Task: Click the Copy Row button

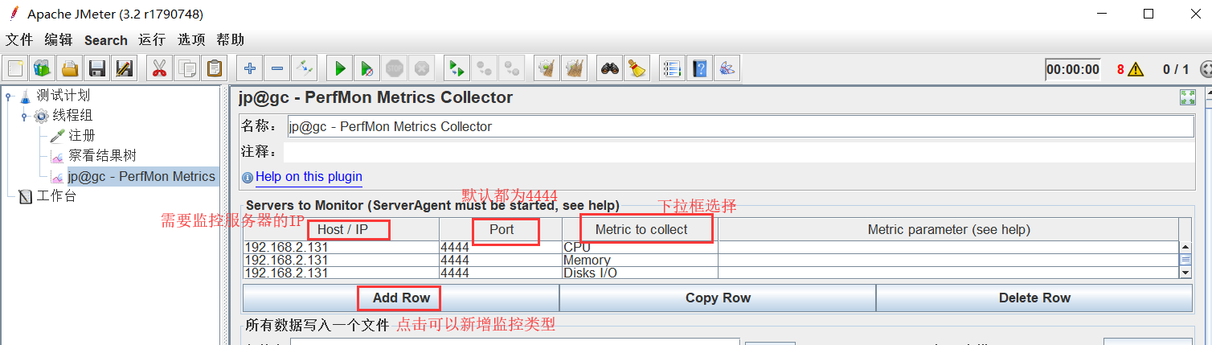Action: pos(718,298)
